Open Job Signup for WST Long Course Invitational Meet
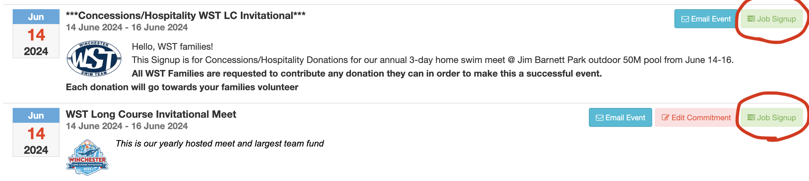809x181 pixels. point(772,118)
